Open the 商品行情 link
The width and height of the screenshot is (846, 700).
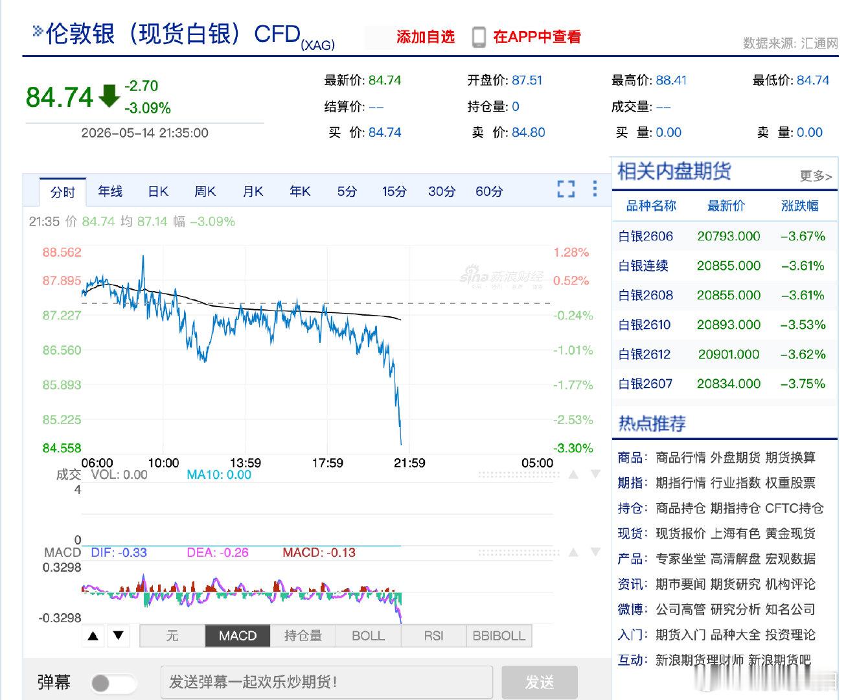(680, 458)
